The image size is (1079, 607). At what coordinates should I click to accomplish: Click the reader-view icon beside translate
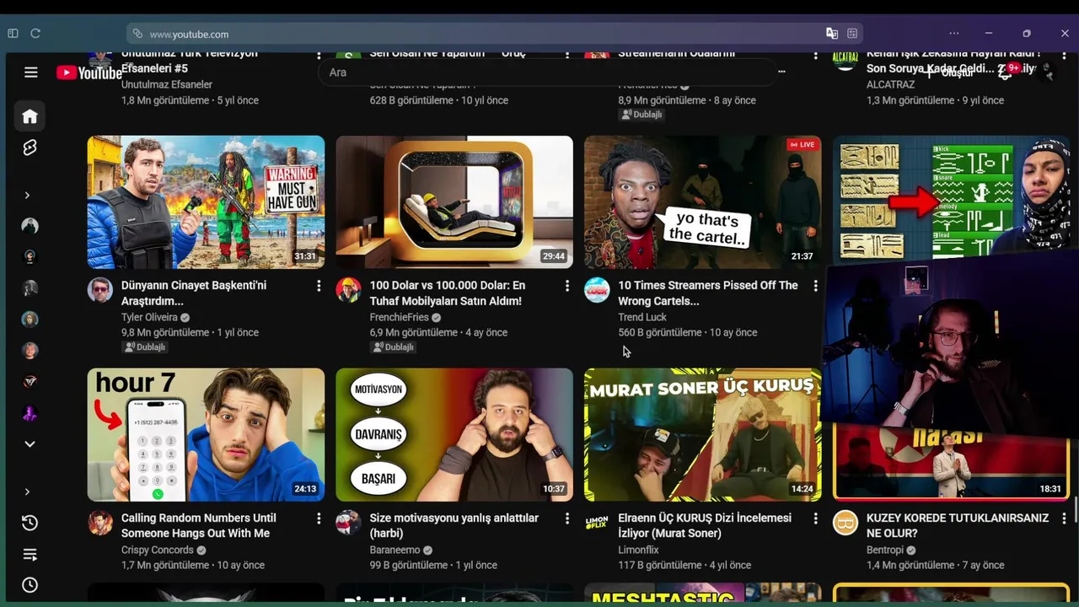pos(852,34)
